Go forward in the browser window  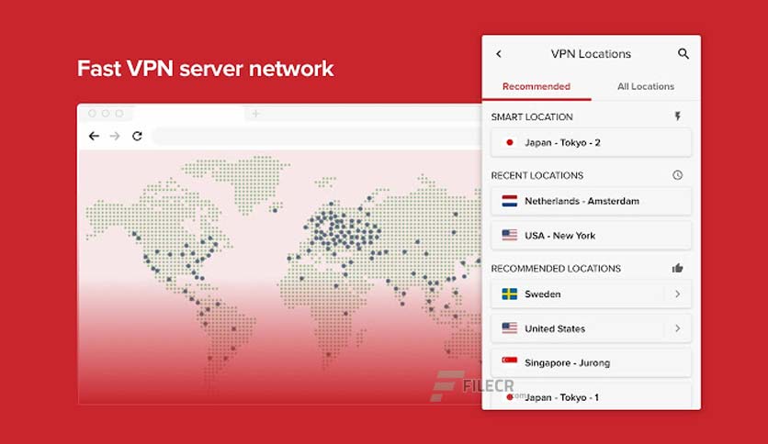tap(115, 136)
